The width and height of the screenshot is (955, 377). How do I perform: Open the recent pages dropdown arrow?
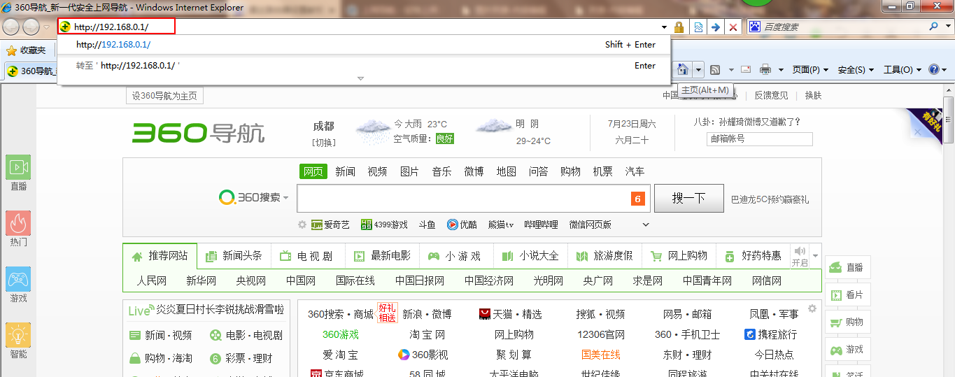[47, 27]
